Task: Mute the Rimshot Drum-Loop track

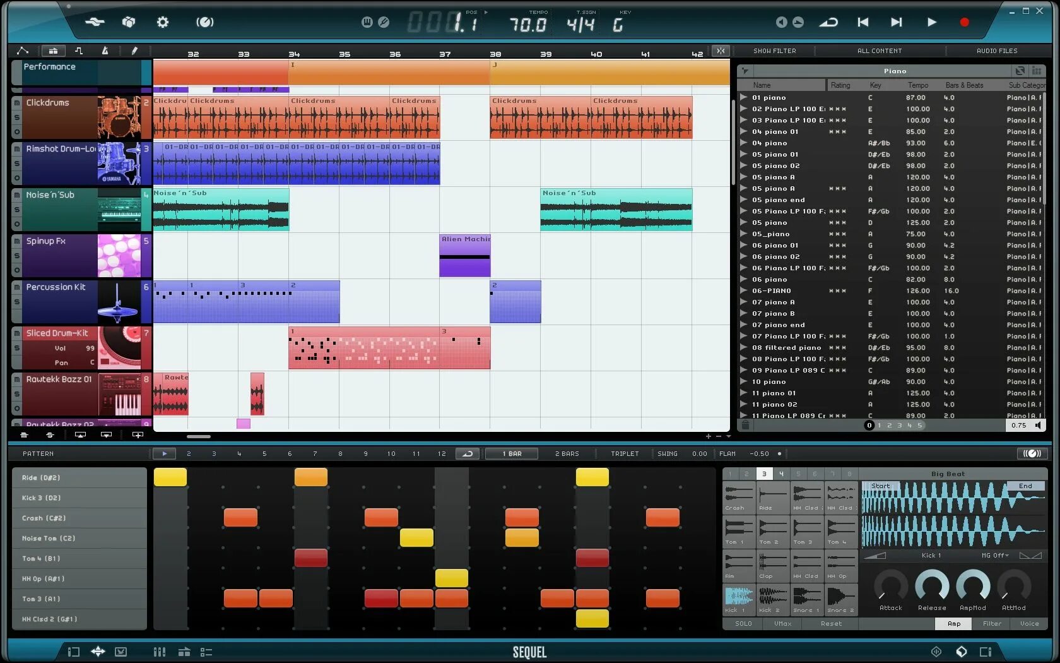Action: coord(17,148)
